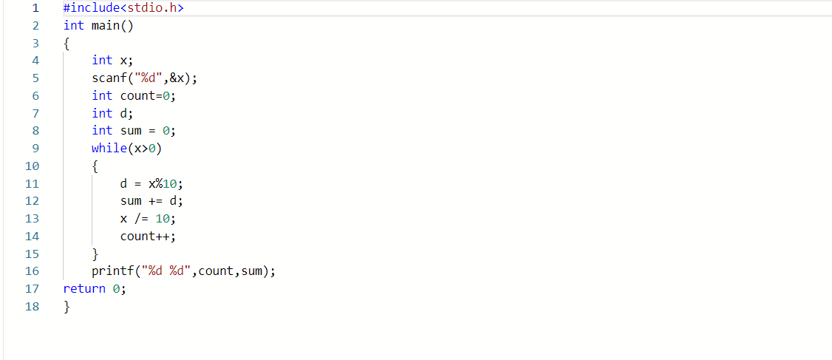
Task: Place cursor on count++ line
Action: tap(148, 237)
